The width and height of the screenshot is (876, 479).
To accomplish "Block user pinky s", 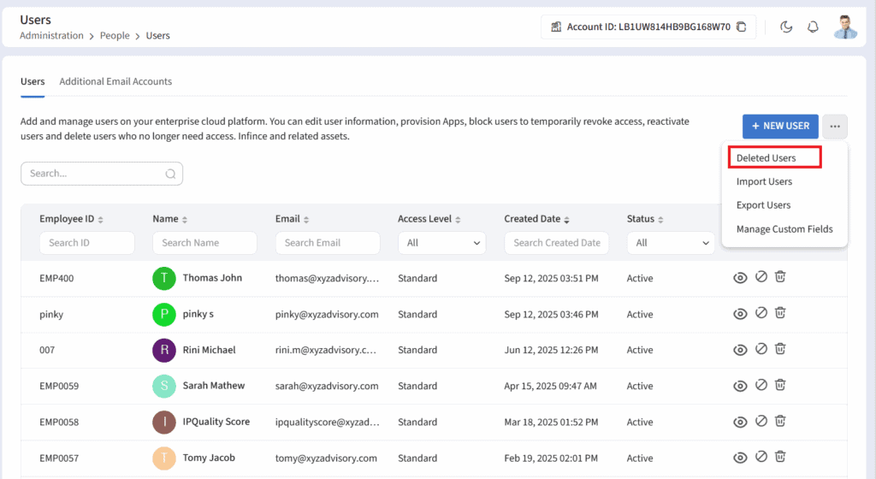I will (x=761, y=314).
